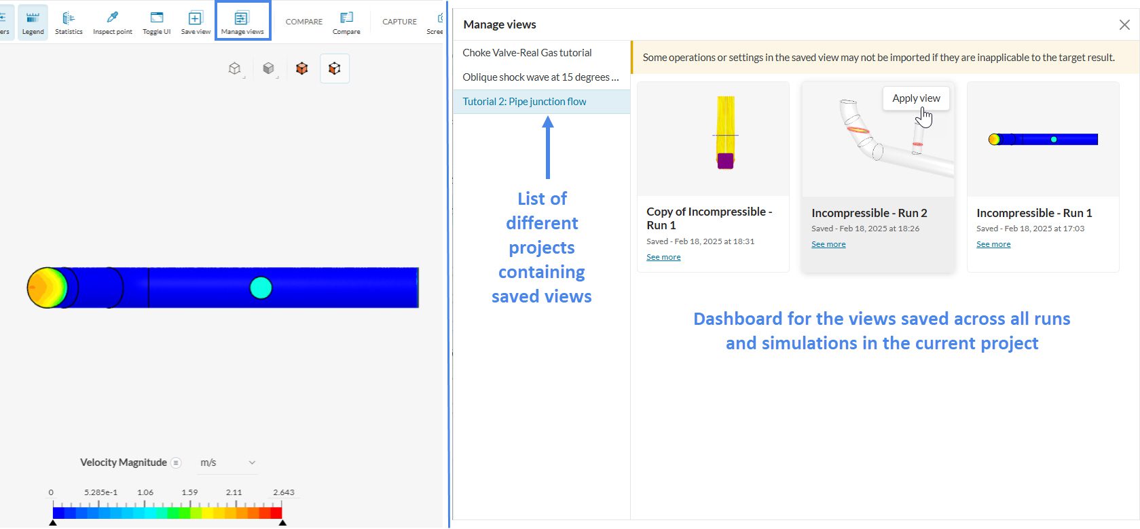Click the Save view icon
The height and width of the screenshot is (529, 1140).
coord(196,22)
